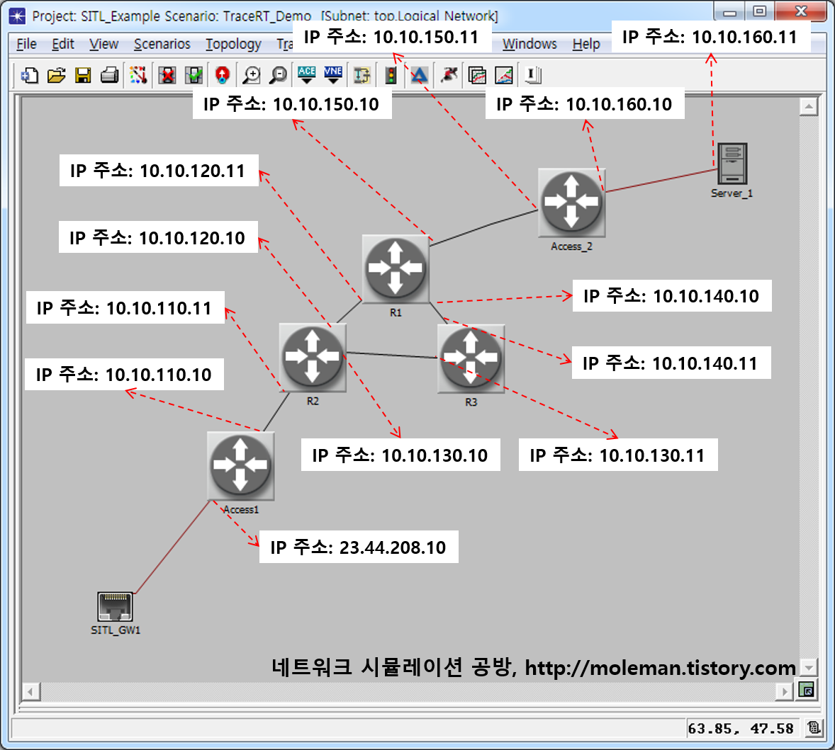This screenshot has width=835, height=750.
Task: Click the coordinates readout 63.85, 47.58
Action: [x=740, y=729]
